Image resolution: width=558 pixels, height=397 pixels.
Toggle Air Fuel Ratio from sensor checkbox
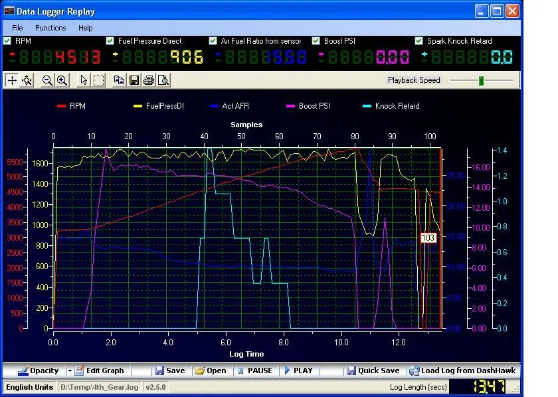[x=213, y=41]
